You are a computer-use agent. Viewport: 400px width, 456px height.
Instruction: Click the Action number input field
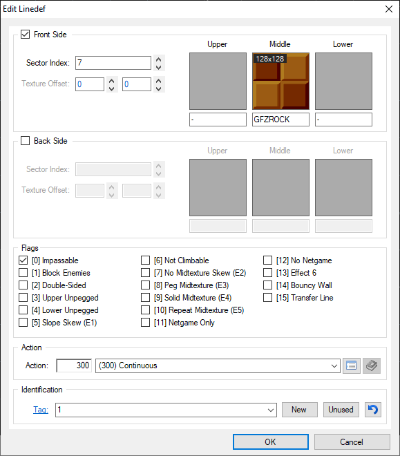coord(74,365)
